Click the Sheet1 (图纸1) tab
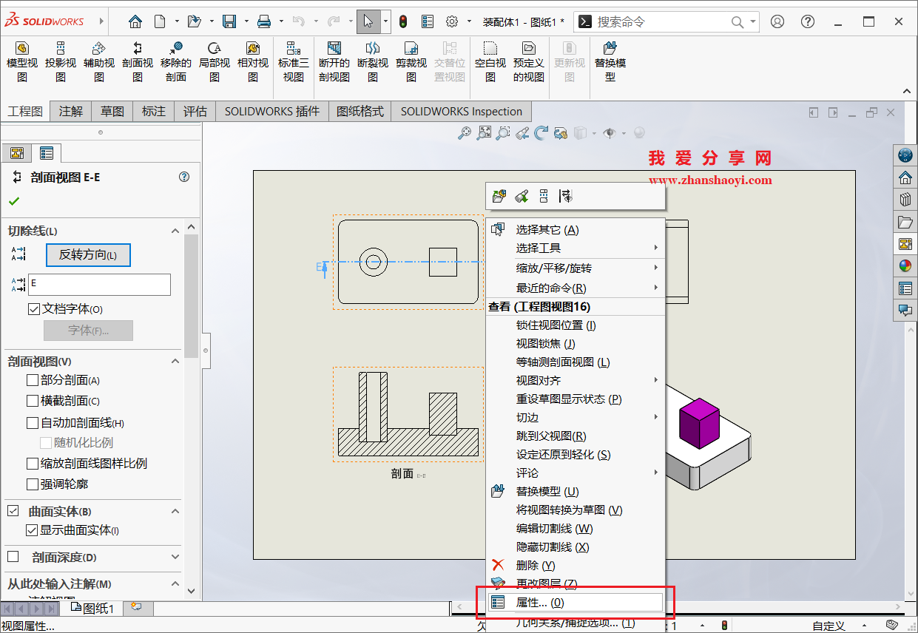 [93, 609]
